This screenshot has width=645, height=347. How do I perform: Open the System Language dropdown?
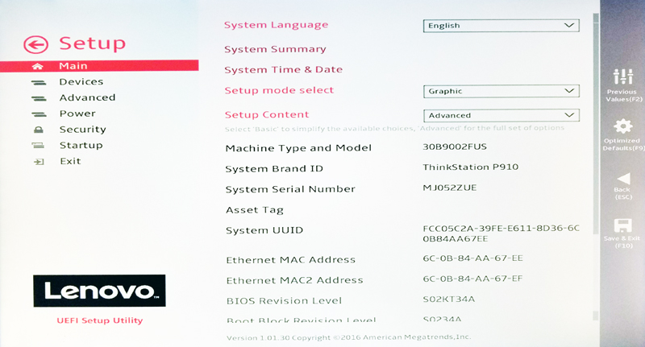pos(501,26)
